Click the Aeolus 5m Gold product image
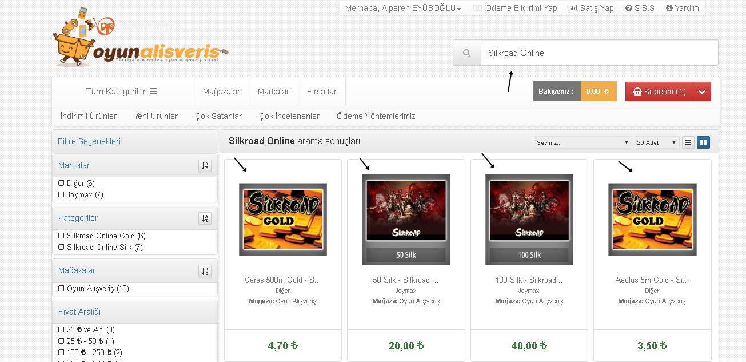Viewport: 746px width, 362px height. pyautogui.click(x=652, y=220)
